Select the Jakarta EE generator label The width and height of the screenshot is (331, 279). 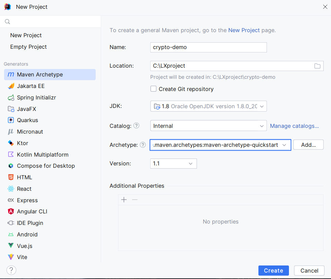(31, 86)
